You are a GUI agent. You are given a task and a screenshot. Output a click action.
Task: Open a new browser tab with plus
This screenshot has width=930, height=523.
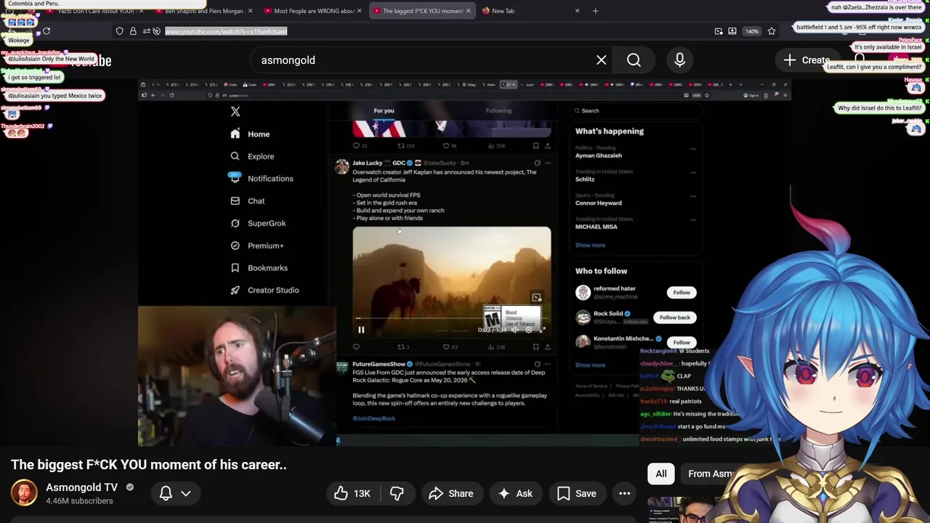(x=595, y=11)
